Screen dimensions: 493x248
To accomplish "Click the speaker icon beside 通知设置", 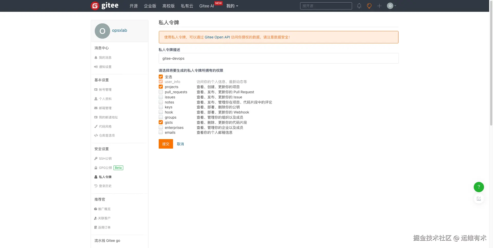I will tap(96, 67).
